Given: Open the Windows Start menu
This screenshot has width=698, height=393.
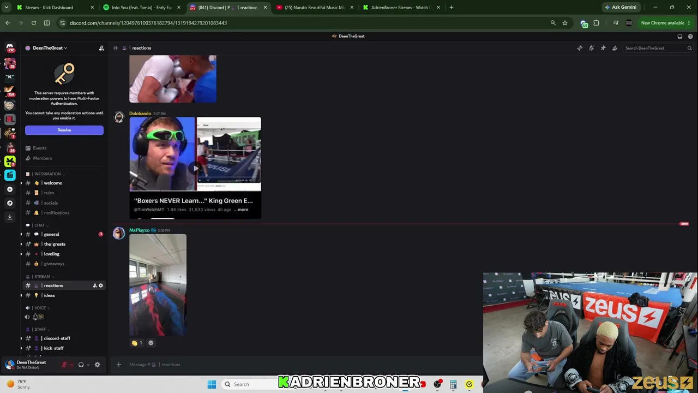Looking at the screenshot, I should (212, 384).
